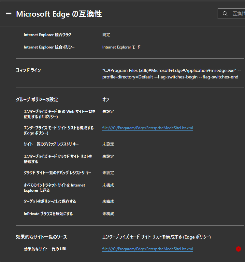This screenshot has height=262, width=245.
Task: Click the search magnifier icon
Action: 225,14
